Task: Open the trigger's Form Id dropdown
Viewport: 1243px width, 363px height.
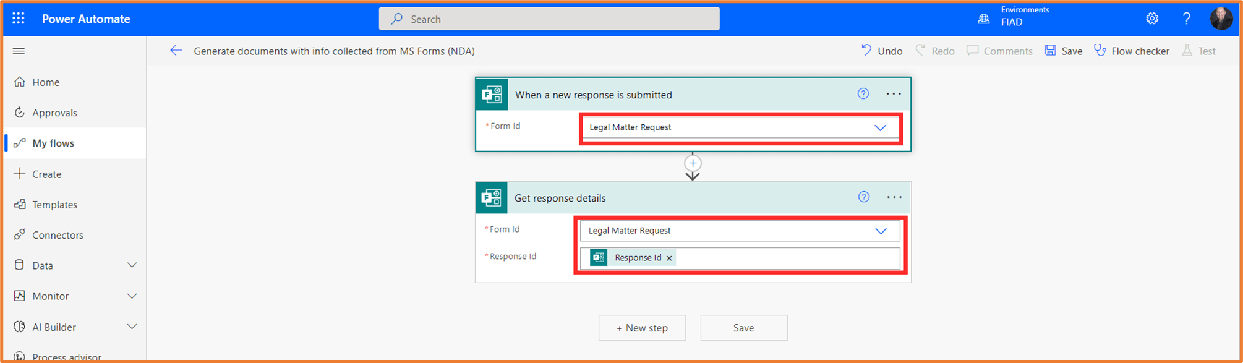Action: (x=741, y=127)
